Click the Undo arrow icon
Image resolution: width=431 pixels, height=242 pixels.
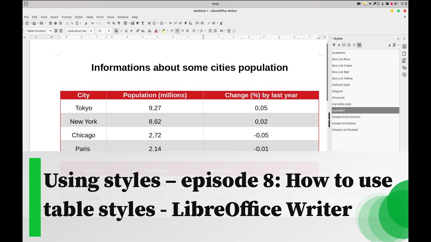[92, 23]
